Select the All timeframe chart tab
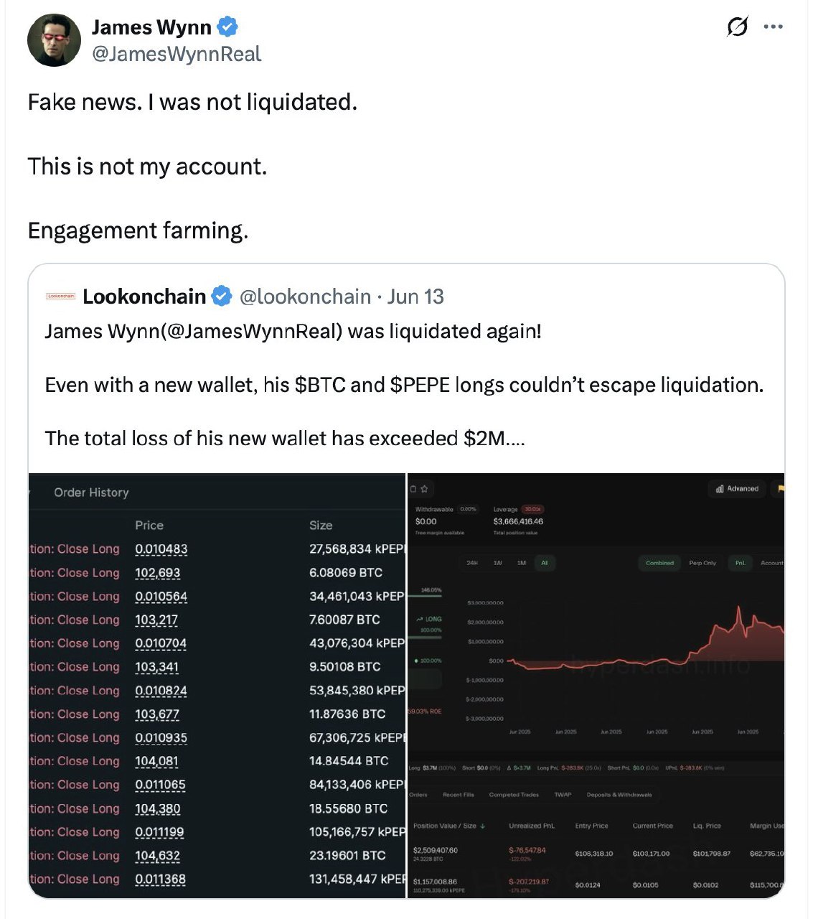813x919 pixels. [545, 563]
